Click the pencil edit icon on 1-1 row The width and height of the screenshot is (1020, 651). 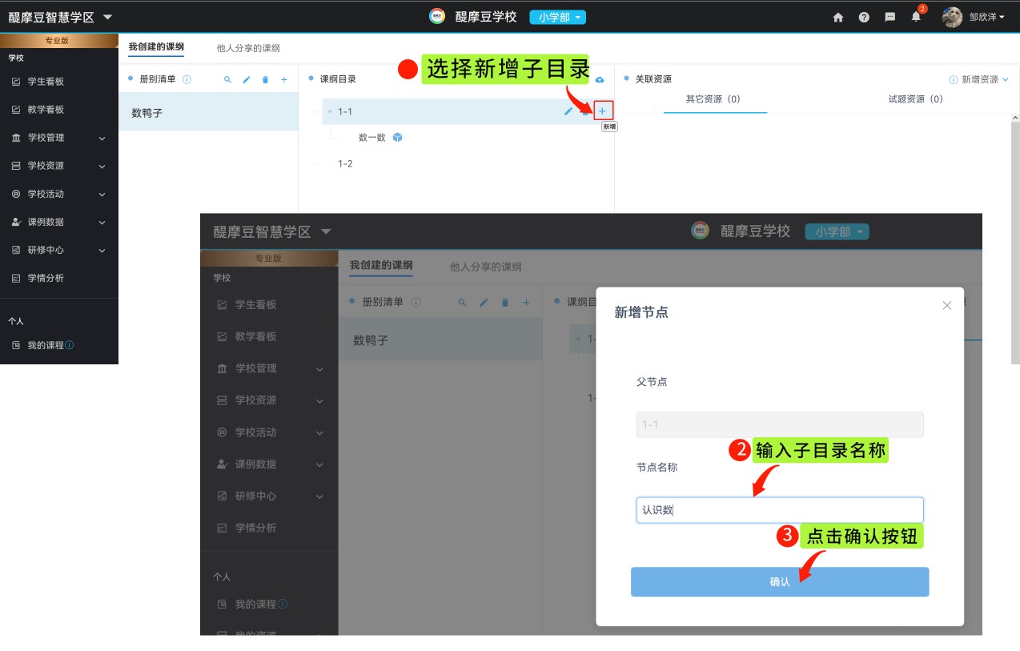pyautogui.click(x=568, y=111)
